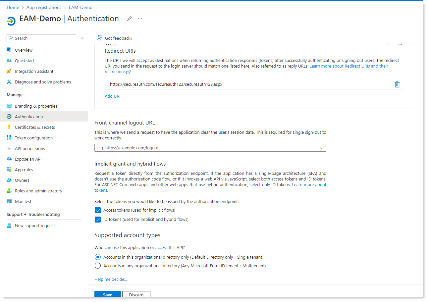Click Expose an API in the sidebar

[x=28, y=159]
